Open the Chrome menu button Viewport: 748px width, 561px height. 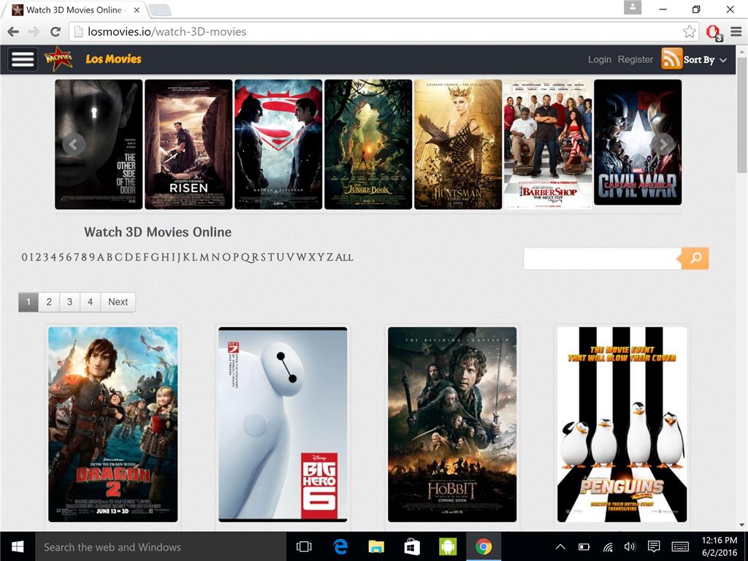pos(736,31)
